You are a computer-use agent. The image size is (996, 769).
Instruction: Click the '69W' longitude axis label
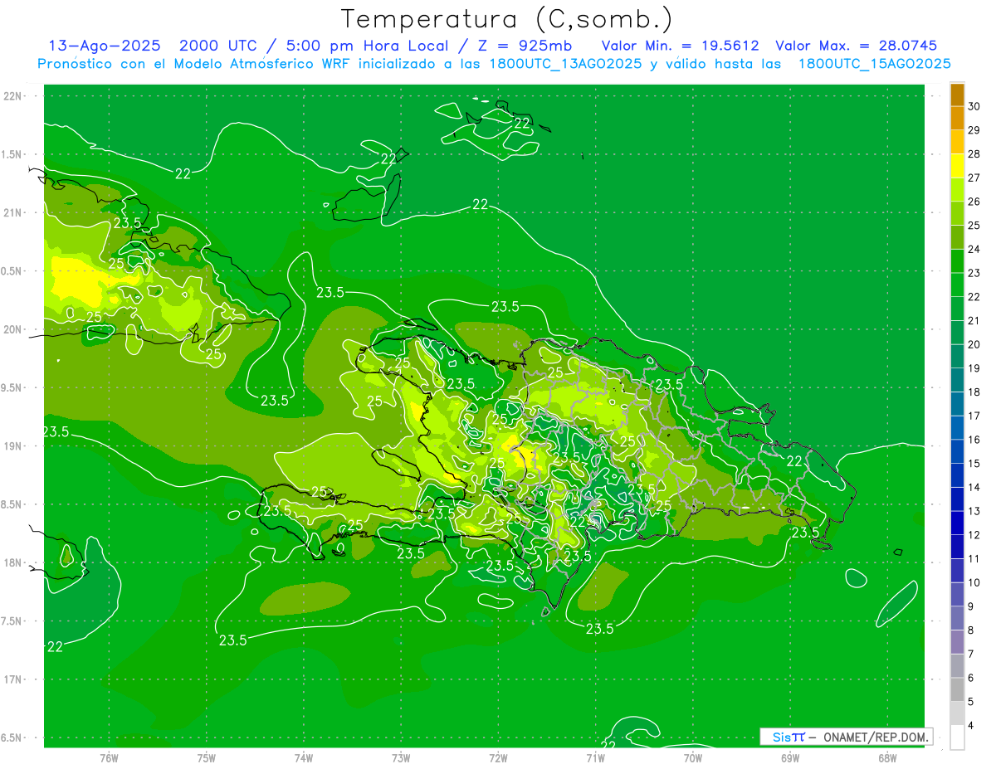790,757
